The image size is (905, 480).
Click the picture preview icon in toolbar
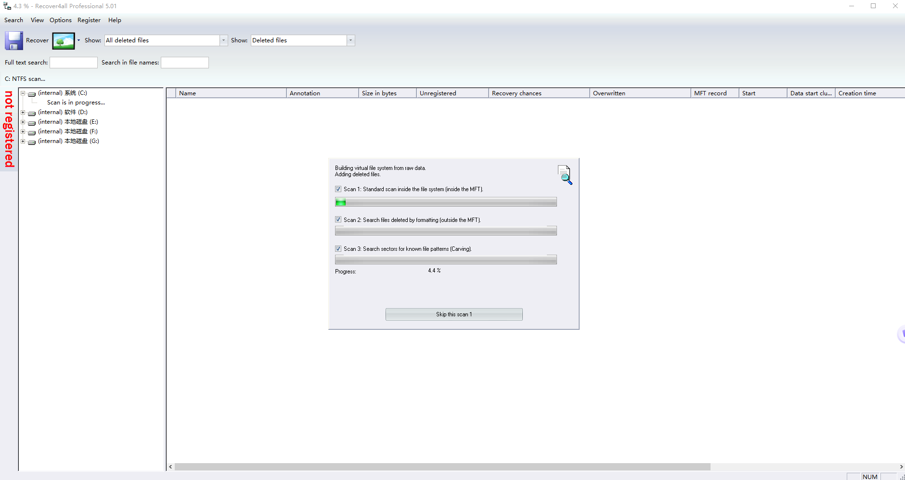point(64,41)
